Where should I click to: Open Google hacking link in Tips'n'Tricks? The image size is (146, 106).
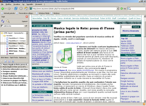click(x=127, y=81)
